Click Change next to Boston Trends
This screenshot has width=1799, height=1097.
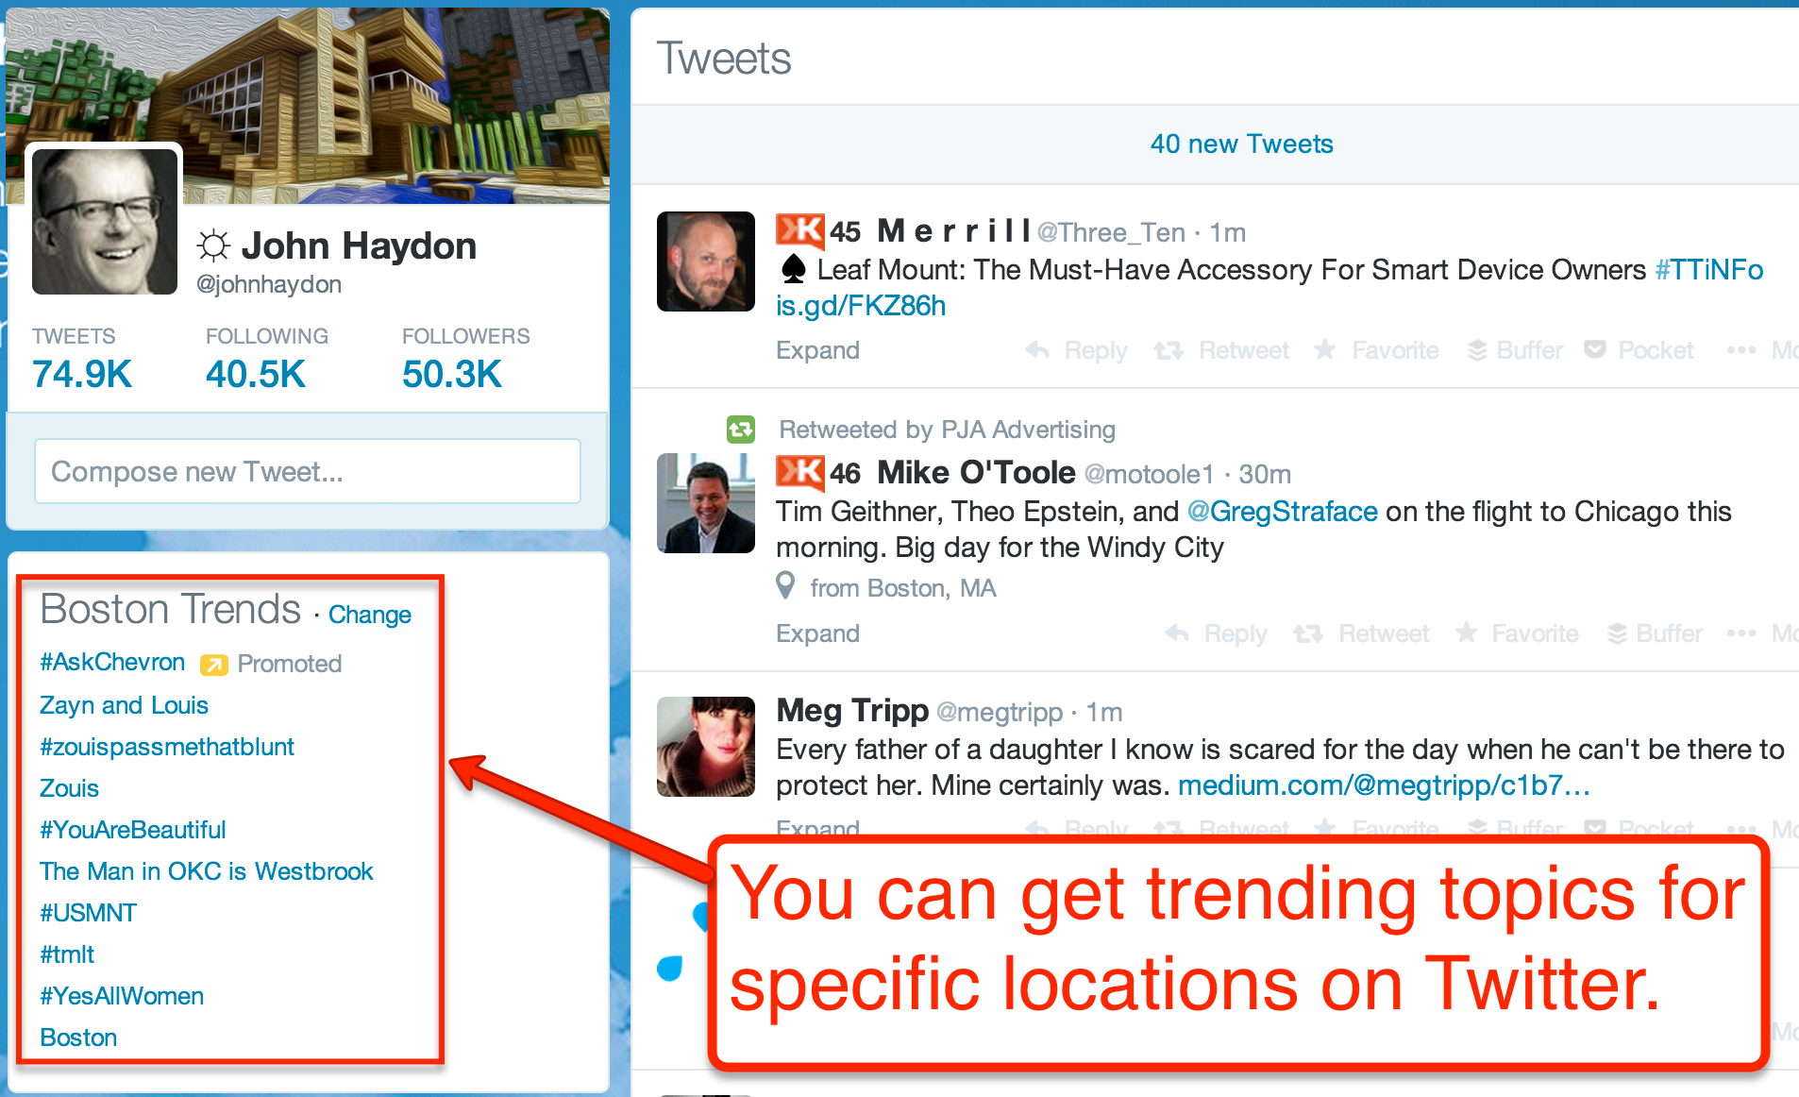[x=370, y=615]
